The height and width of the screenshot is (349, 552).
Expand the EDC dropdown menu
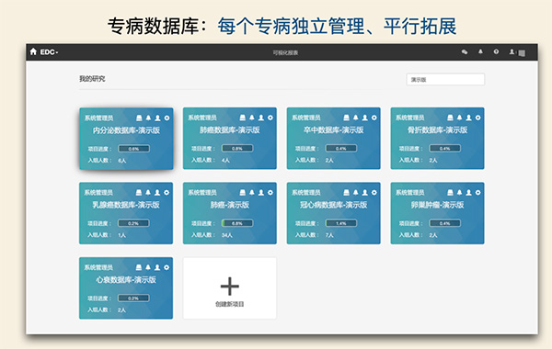click(49, 52)
